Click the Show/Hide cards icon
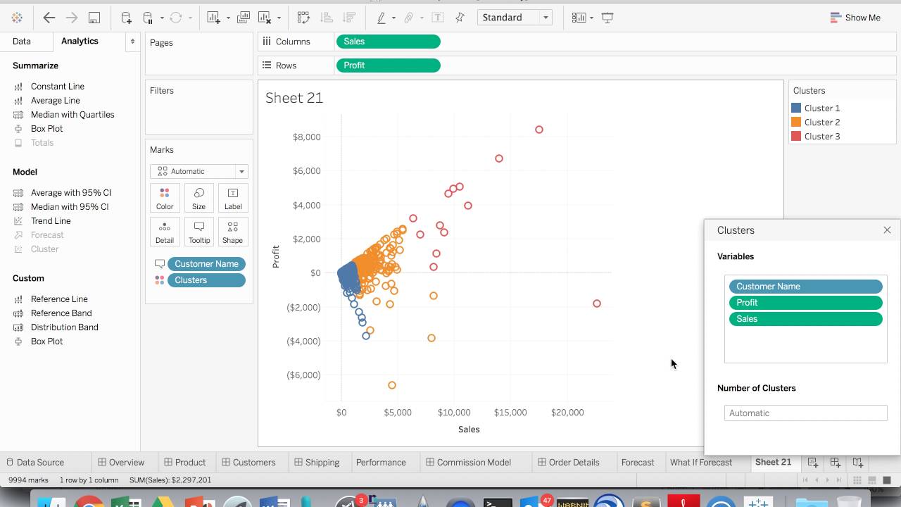The width and height of the screenshot is (901, 507). coord(579,18)
